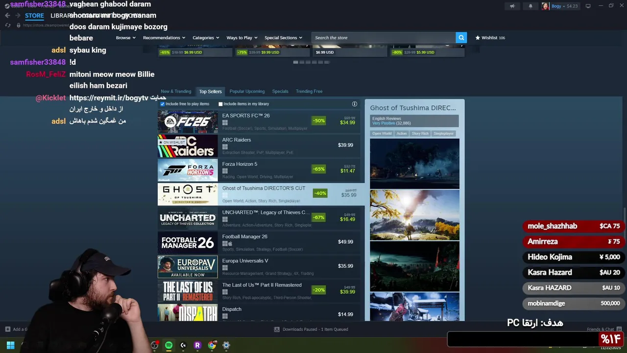This screenshot has width=627, height=353.
Task: Click the first carousel page dot
Action: 295,62
